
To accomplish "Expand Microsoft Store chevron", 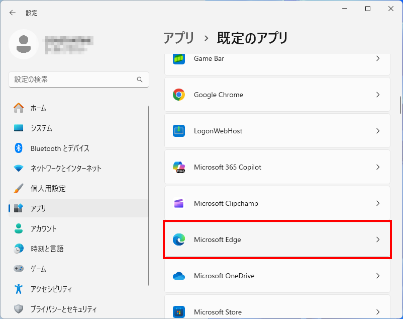I will pos(378,312).
